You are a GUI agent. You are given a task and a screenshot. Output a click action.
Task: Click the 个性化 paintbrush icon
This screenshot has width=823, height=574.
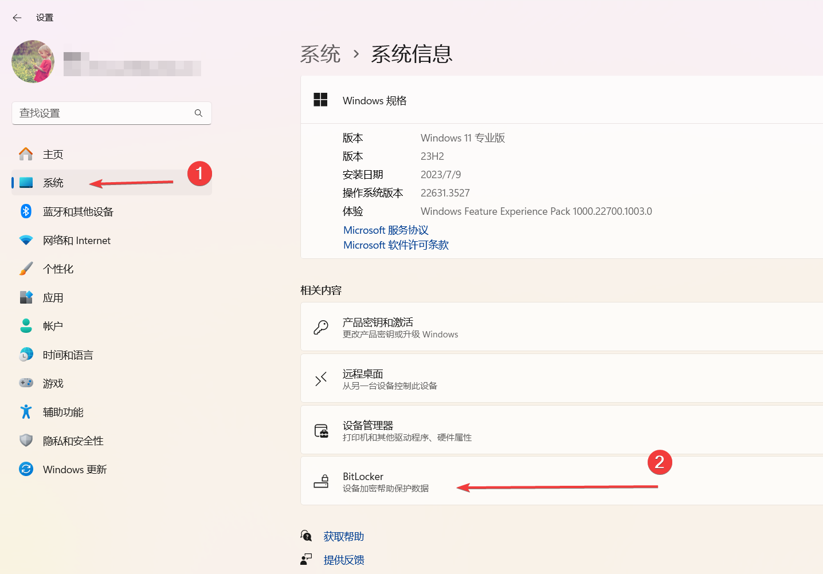[x=26, y=269]
